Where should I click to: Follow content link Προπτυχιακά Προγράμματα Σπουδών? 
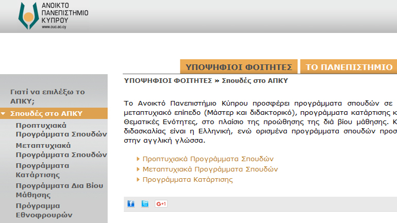(x=208, y=159)
